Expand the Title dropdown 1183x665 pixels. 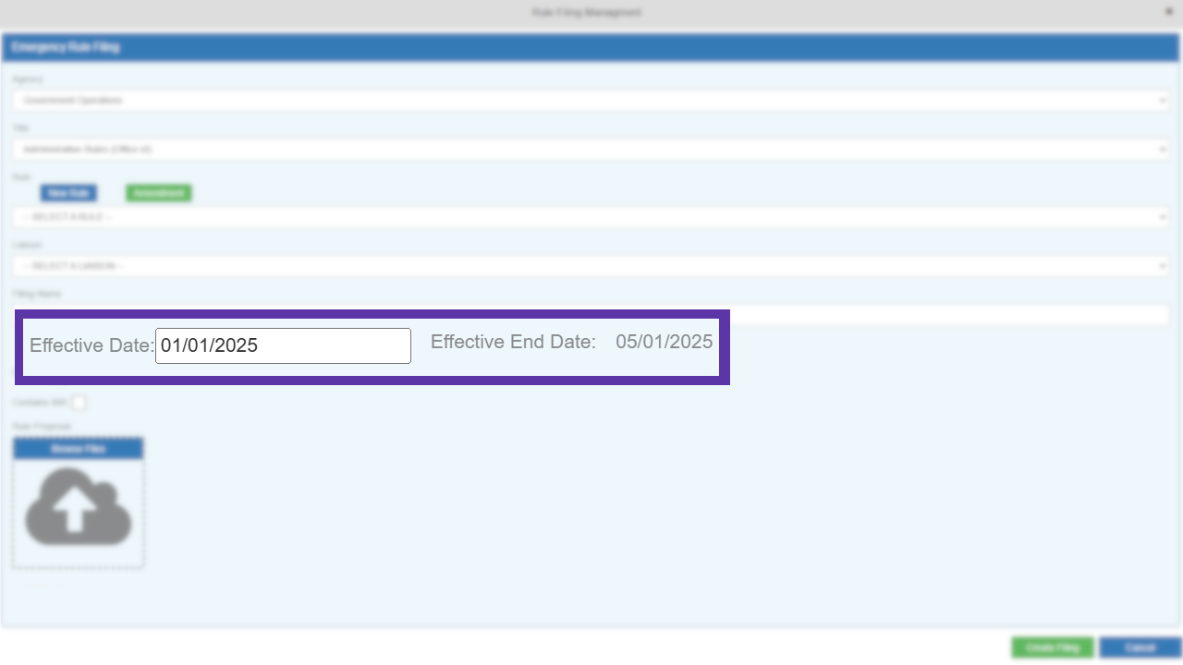coord(590,149)
